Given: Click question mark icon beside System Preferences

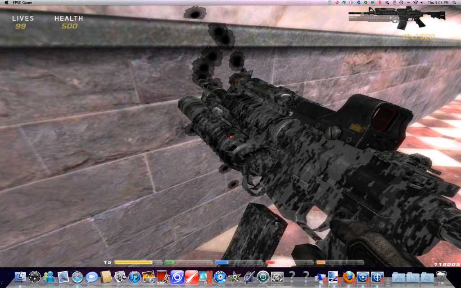Looking at the screenshot, I should [292, 277].
